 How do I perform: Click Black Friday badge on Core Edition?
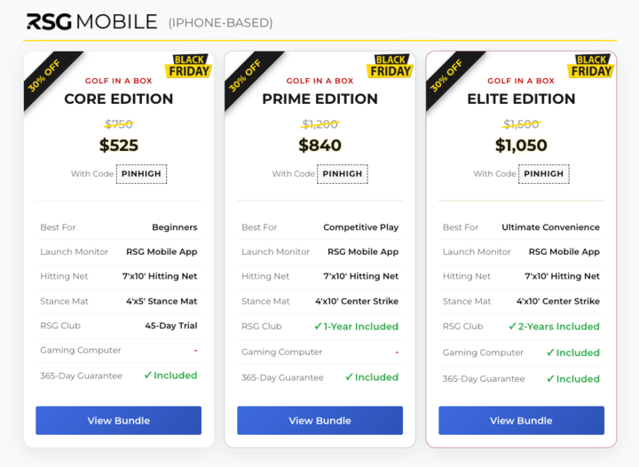(189, 67)
